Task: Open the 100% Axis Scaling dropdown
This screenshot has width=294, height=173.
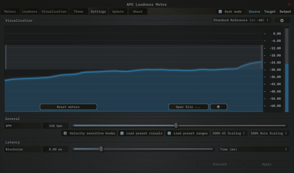Action: (x=269, y=133)
